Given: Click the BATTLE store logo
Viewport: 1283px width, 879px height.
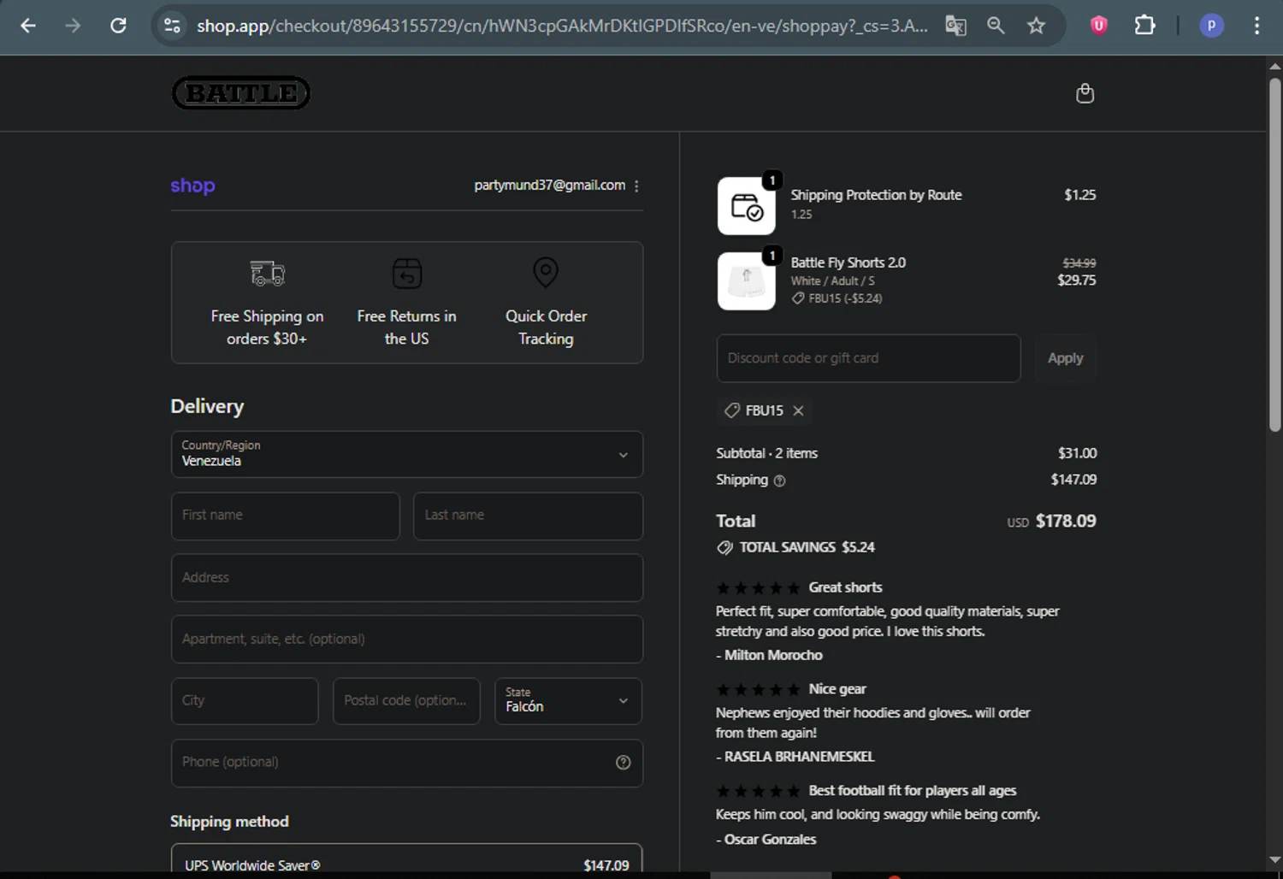Looking at the screenshot, I should (x=241, y=92).
